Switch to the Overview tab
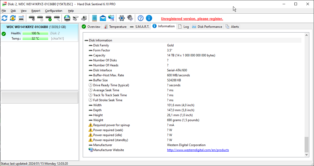This screenshot has height=166, width=314. pyautogui.click(x=91, y=27)
